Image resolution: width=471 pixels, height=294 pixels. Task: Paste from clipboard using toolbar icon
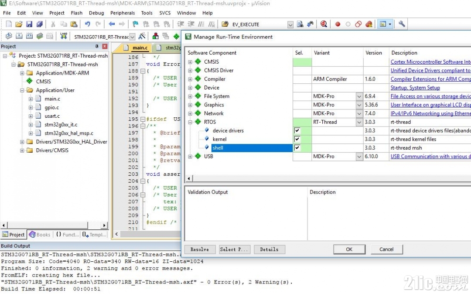coord(74,24)
